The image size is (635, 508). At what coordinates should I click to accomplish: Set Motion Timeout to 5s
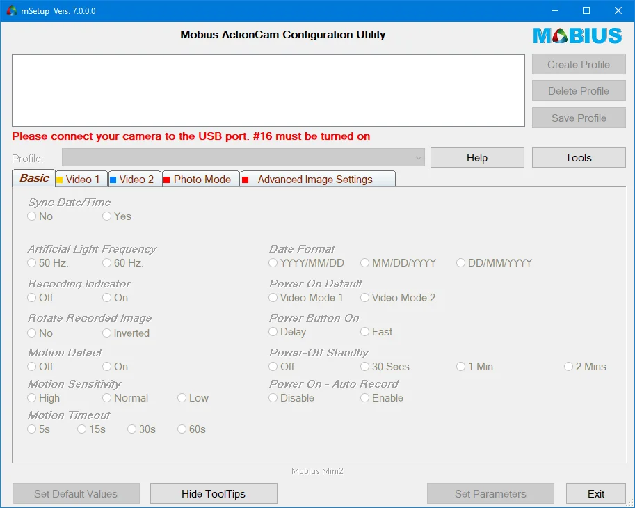(38, 429)
